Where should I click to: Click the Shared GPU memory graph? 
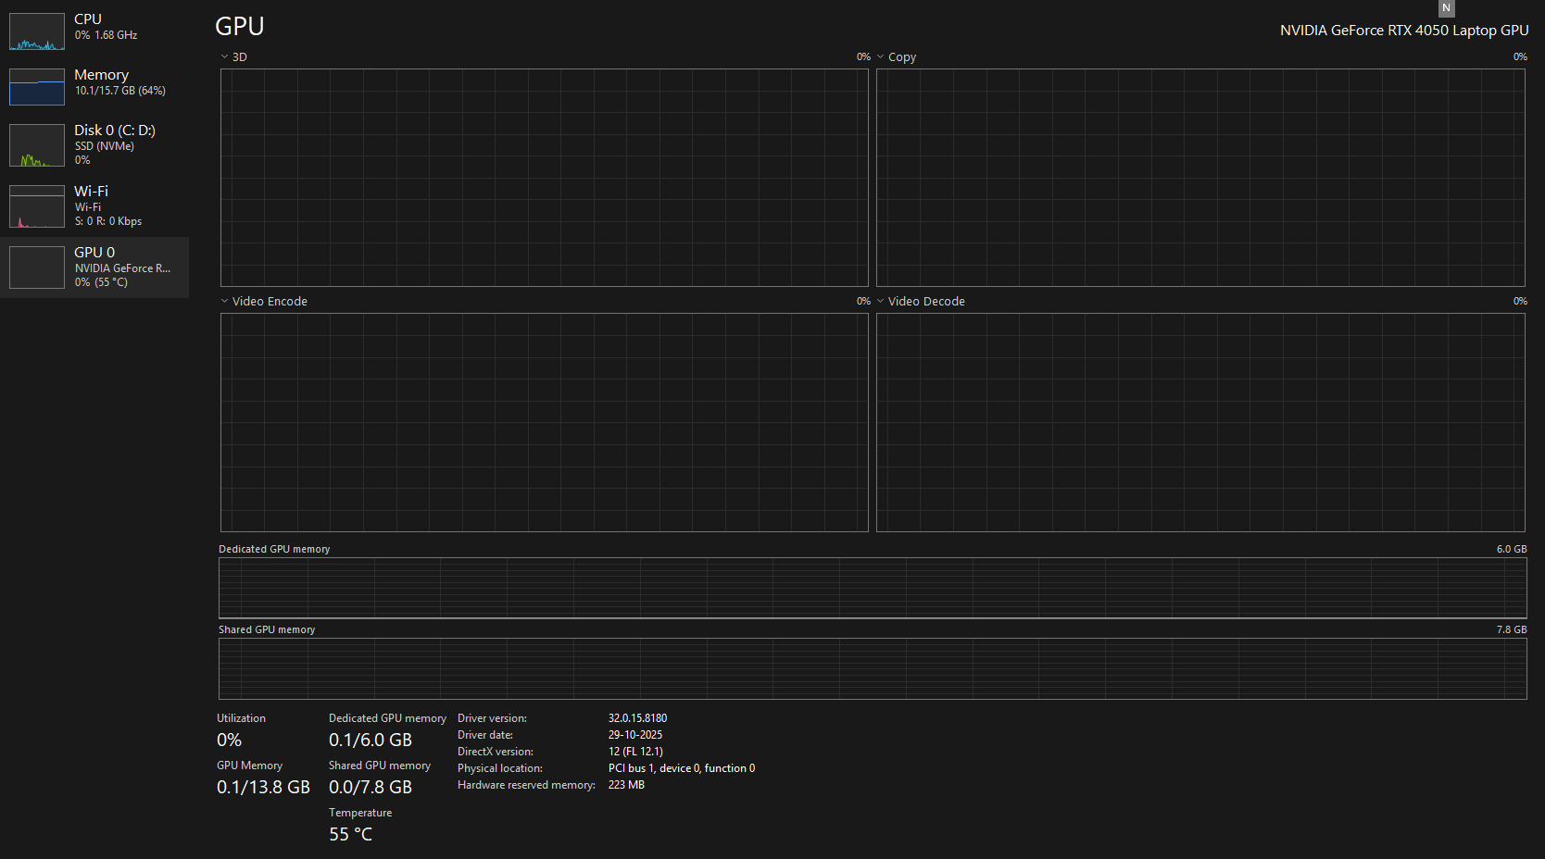pyautogui.click(x=873, y=668)
